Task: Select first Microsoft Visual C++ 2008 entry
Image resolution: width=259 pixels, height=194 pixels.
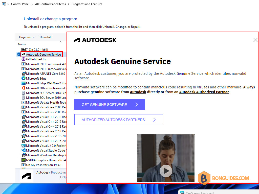Action: click(44, 107)
